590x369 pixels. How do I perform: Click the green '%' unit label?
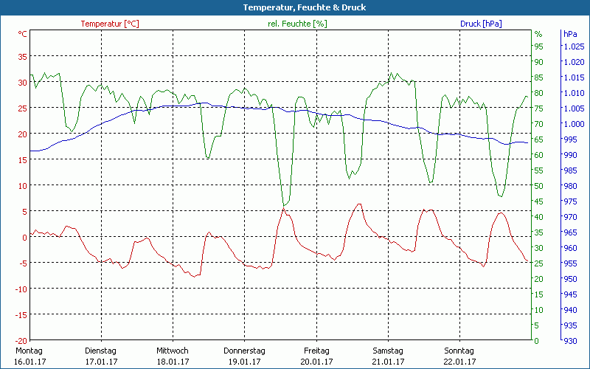(538, 34)
